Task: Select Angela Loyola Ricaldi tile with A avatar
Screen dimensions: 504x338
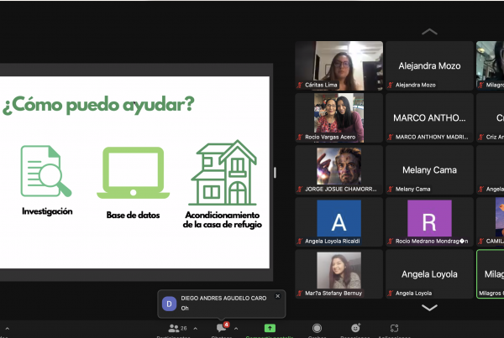Action: click(339, 221)
